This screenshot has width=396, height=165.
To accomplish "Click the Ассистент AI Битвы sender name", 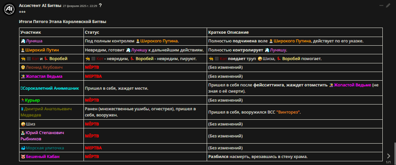I will coord(40,5).
